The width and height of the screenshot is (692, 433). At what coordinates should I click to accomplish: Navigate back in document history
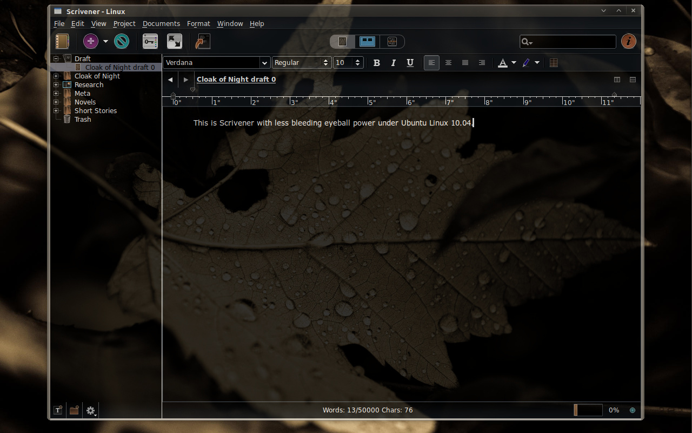coord(170,80)
